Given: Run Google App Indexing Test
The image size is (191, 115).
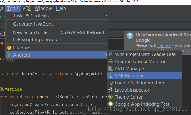Looking at the screenshot, I should (x=144, y=104).
